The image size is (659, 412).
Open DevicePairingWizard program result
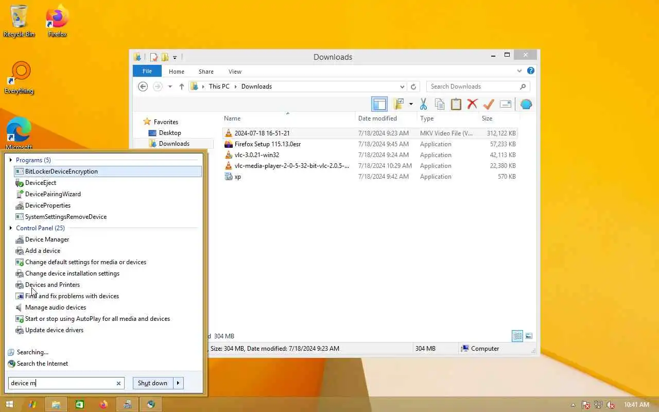pyautogui.click(x=53, y=194)
